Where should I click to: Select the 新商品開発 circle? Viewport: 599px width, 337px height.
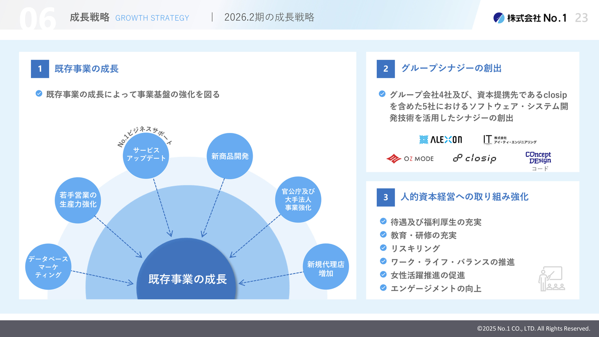pyautogui.click(x=230, y=156)
